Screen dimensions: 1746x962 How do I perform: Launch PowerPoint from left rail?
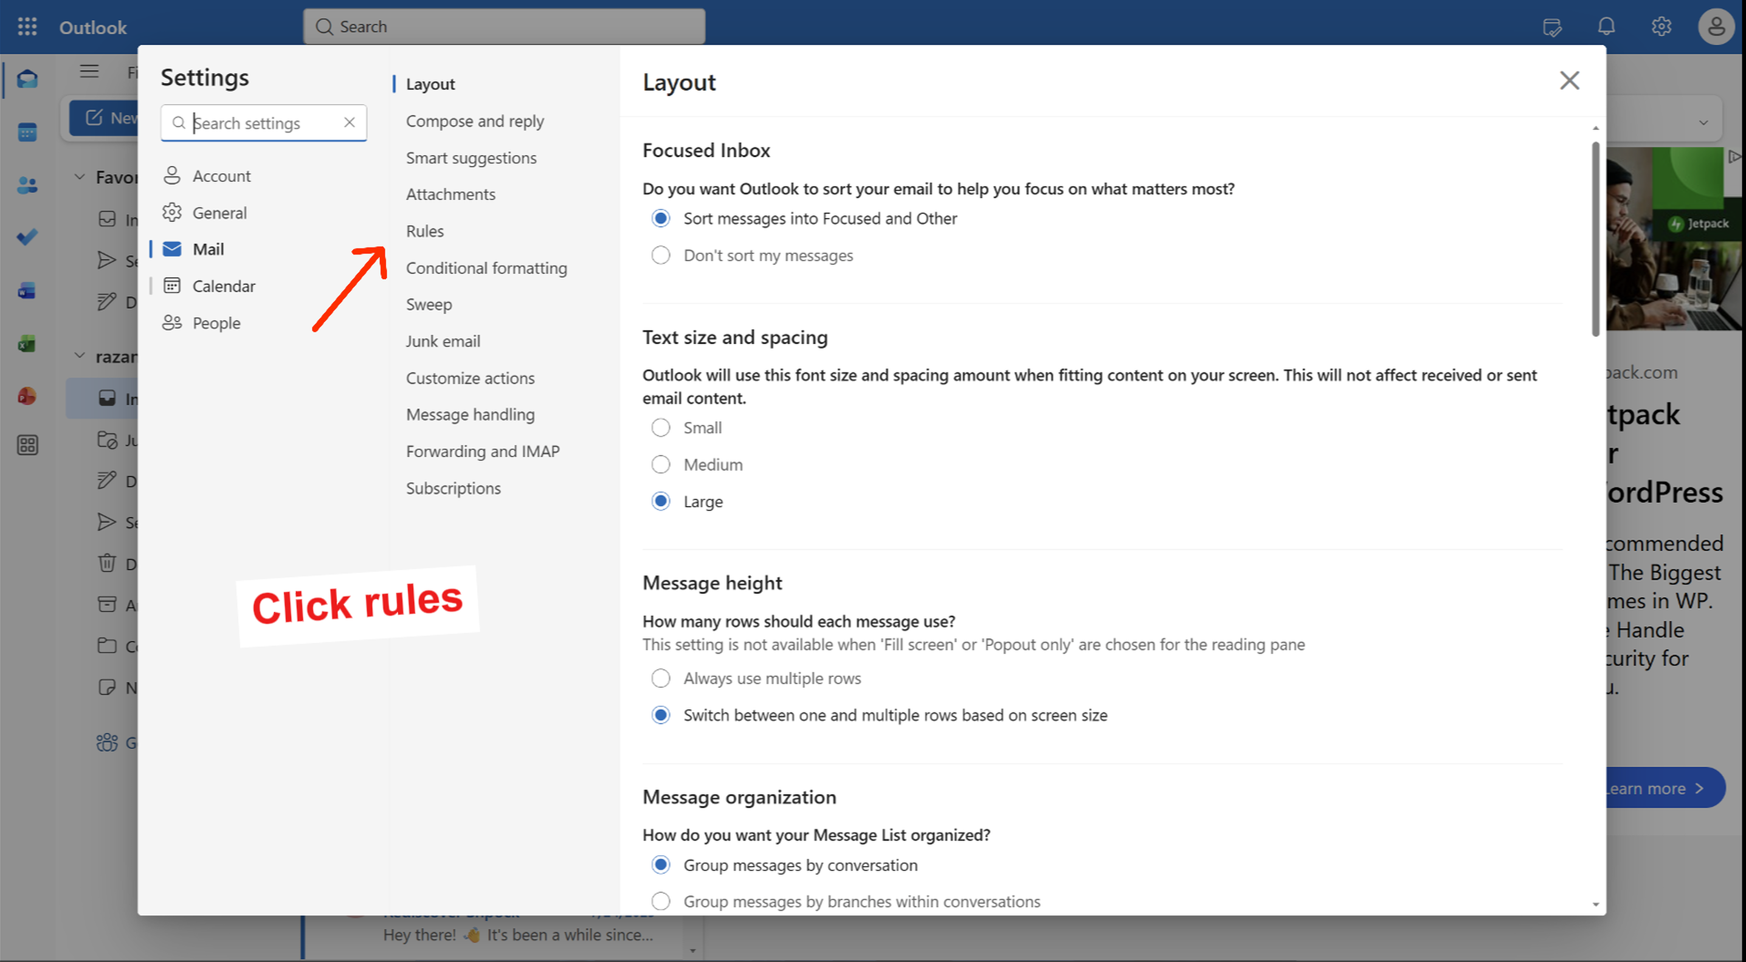[27, 396]
